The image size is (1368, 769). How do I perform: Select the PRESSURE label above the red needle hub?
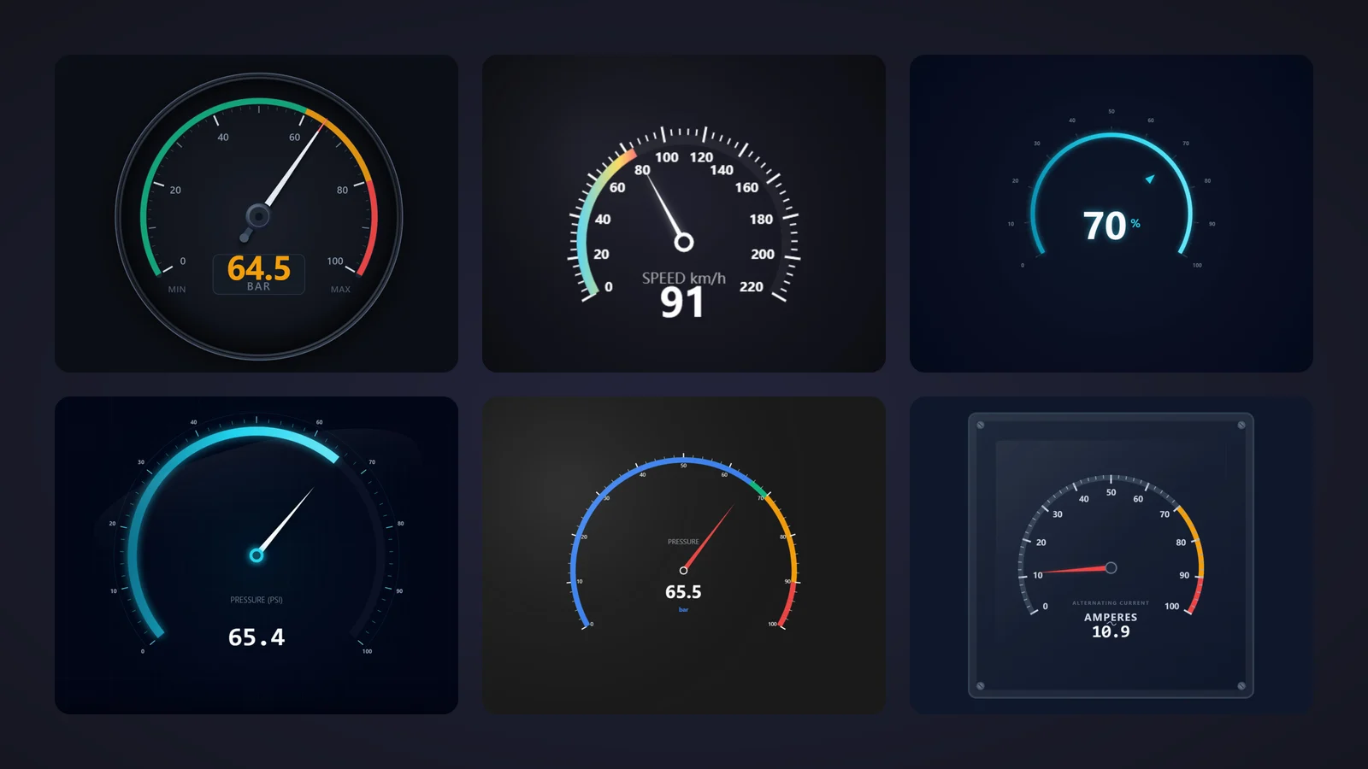point(683,542)
